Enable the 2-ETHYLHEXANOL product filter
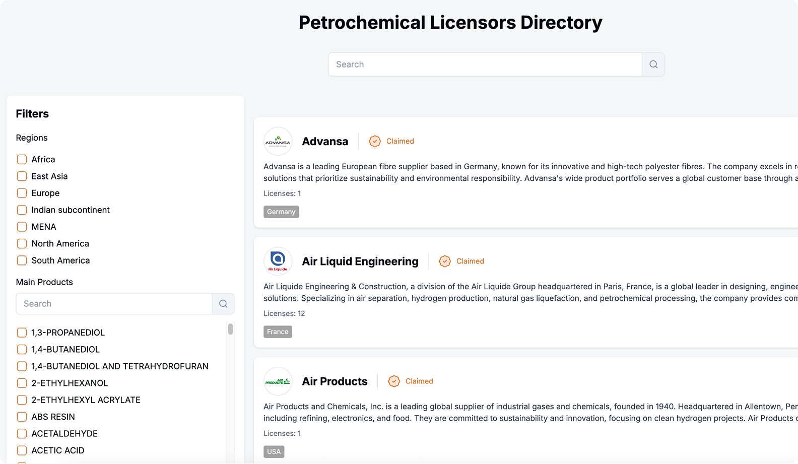 pos(22,383)
